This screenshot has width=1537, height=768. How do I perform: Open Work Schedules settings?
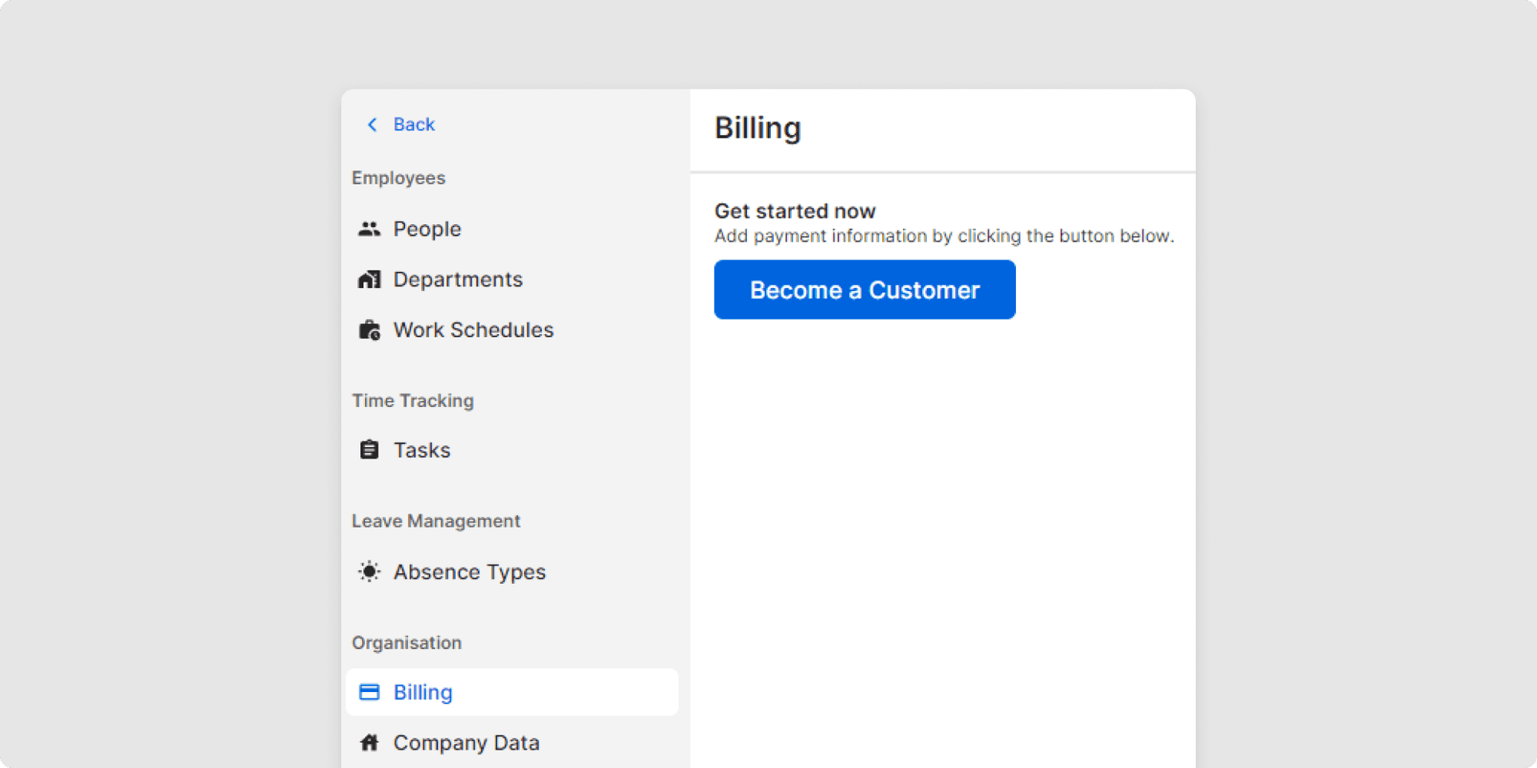coord(473,330)
